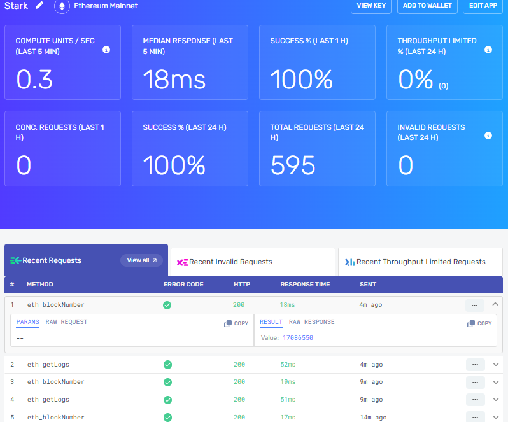The height and width of the screenshot is (422, 508).
Task: Click the Recent Invalid Requests pink icon
Action: (x=182, y=262)
